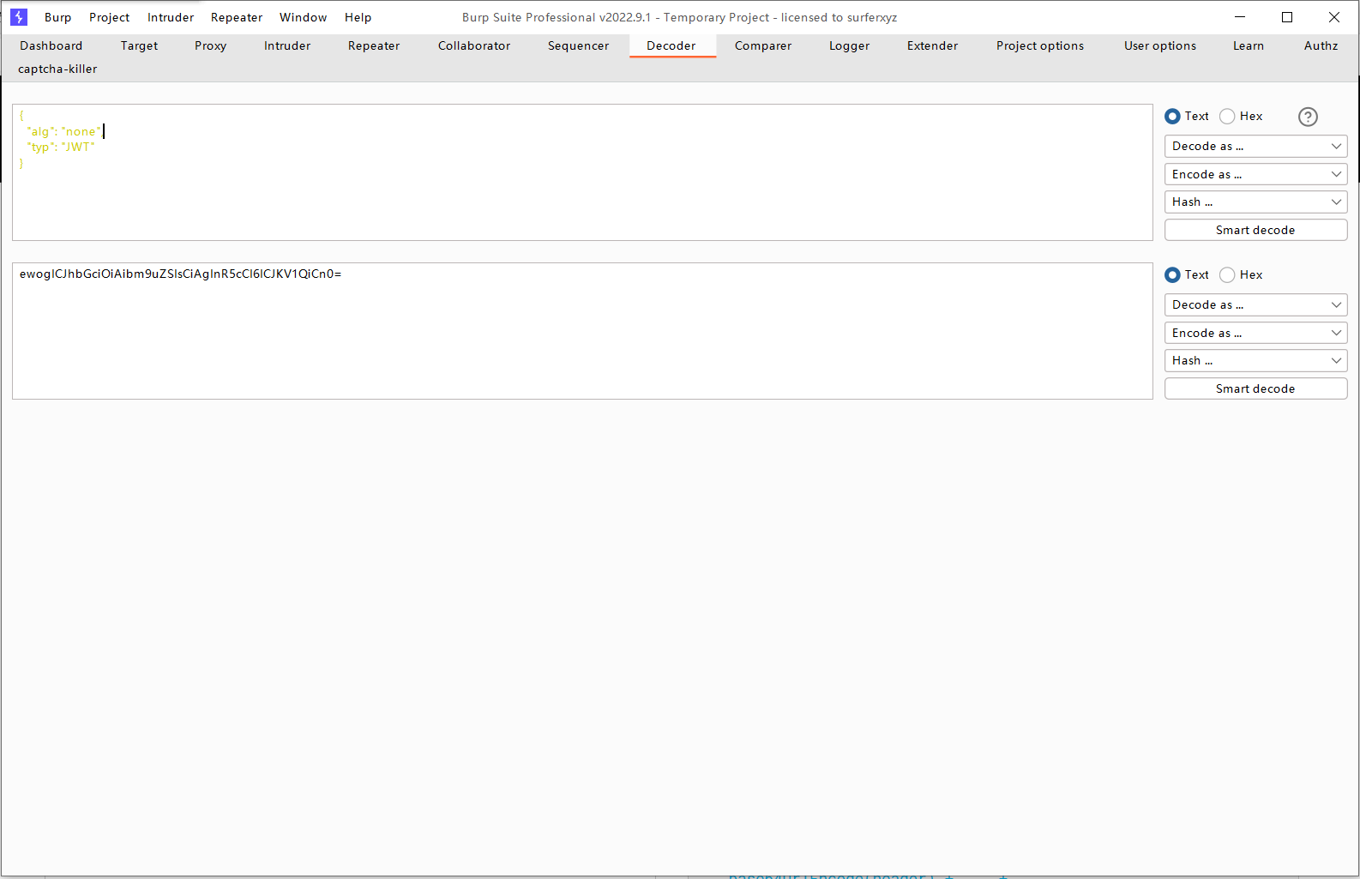Switch to the captcha-killer tab
Viewport: 1360px width, 879px height.
point(57,69)
